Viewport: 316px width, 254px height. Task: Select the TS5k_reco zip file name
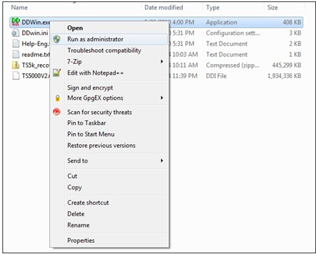tap(35, 65)
